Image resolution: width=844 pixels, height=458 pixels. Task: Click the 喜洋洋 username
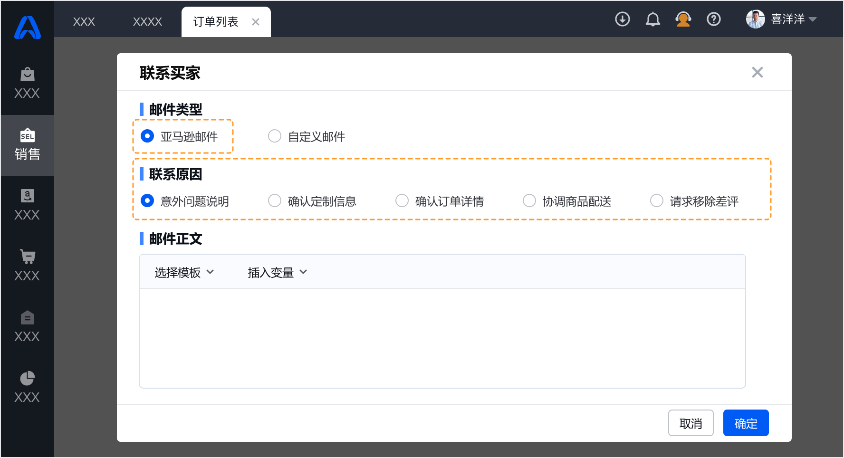tap(788, 19)
